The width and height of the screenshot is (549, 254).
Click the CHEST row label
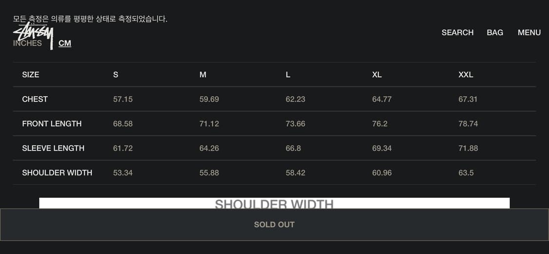click(x=35, y=99)
